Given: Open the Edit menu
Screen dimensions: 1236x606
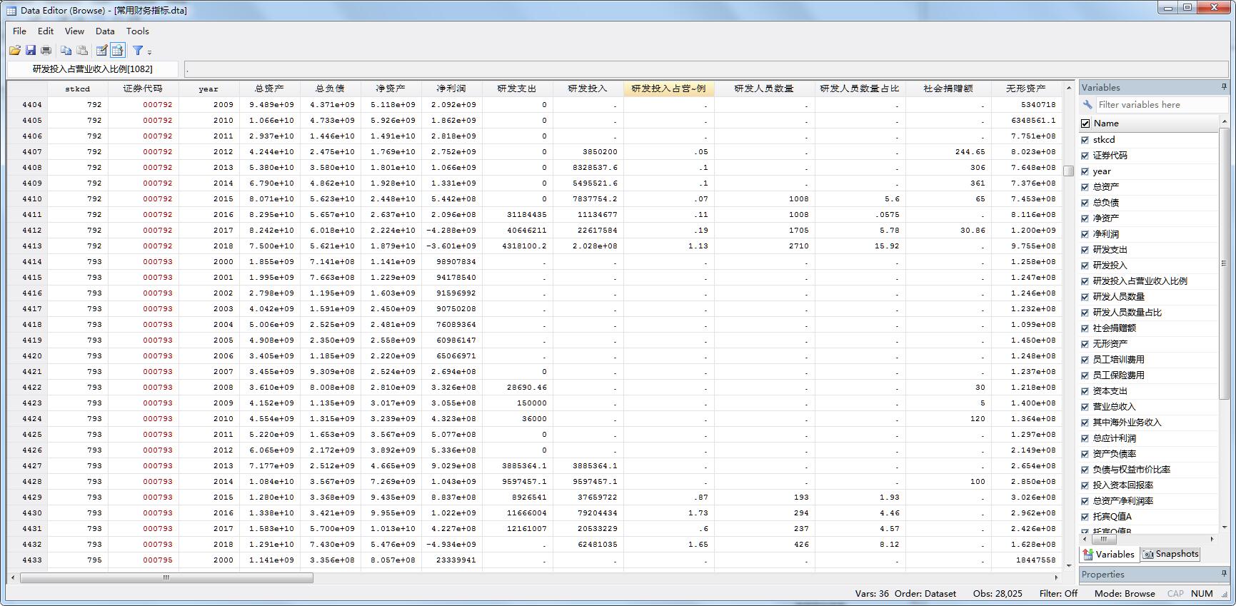Looking at the screenshot, I should 46,31.
